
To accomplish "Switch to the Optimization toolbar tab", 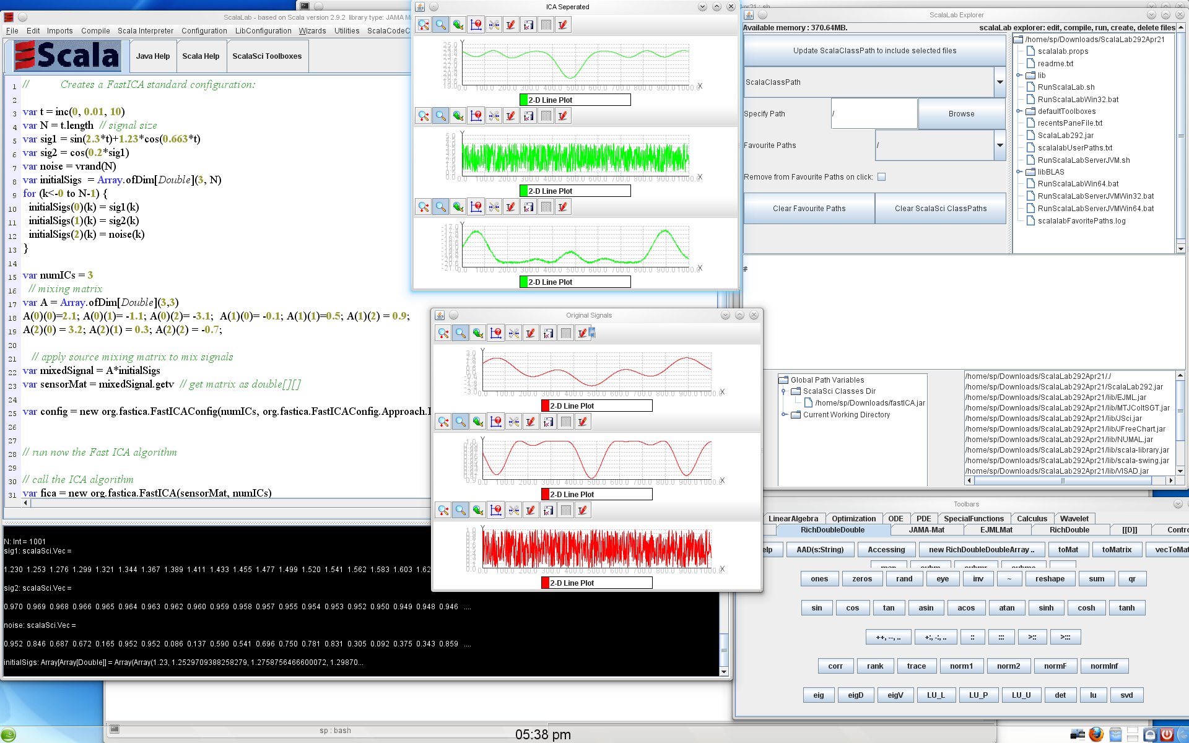I will coord(853,519).
